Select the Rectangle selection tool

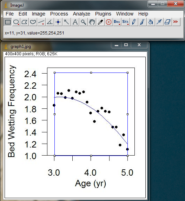click(x=8, y=22)
